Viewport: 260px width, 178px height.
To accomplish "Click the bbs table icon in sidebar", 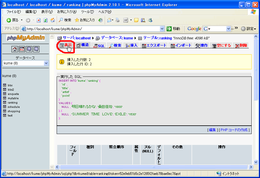I will (x=5, y=85).
